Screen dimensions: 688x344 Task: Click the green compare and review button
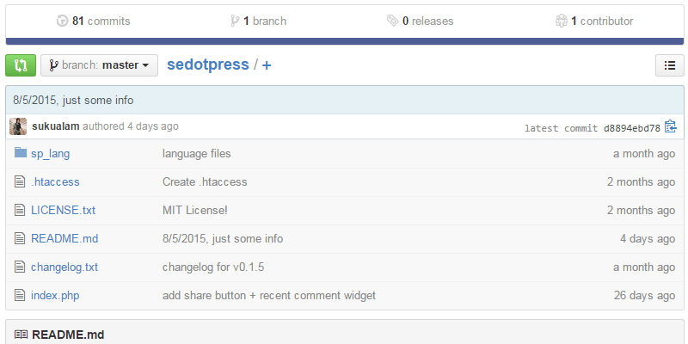point(21,64)
